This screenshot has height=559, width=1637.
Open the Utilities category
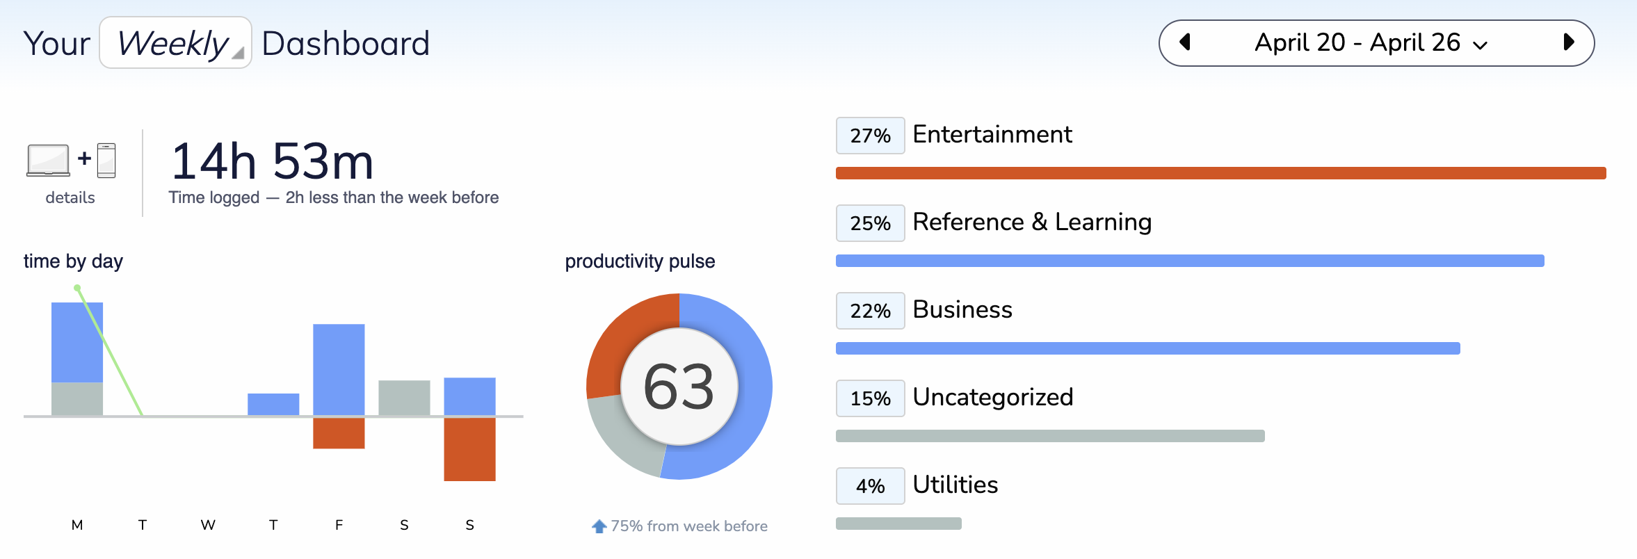955,485
